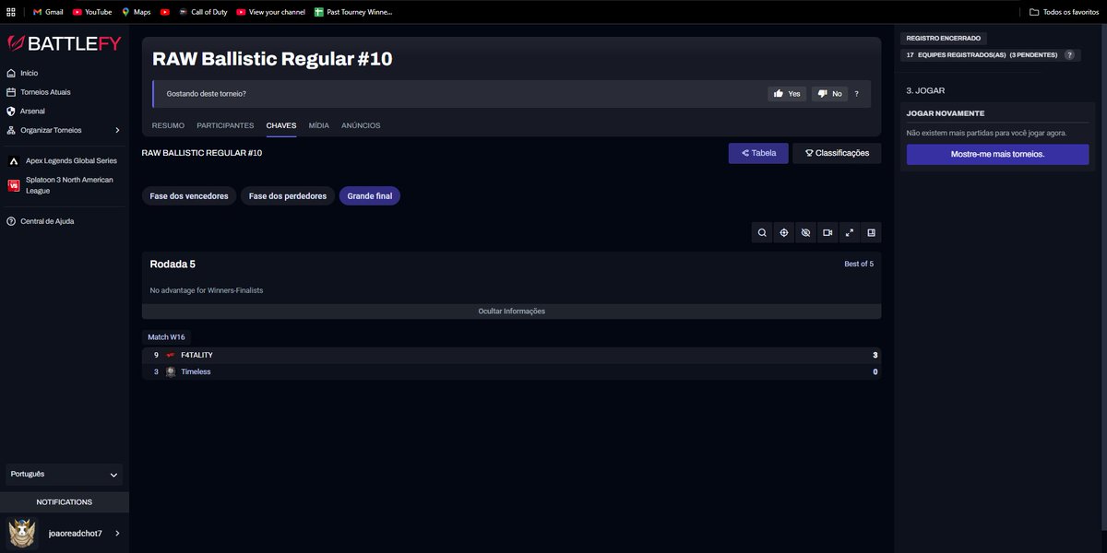Open the browser apps grid icon
This screenshot has height=553, width=1107.
coord(11,12)
